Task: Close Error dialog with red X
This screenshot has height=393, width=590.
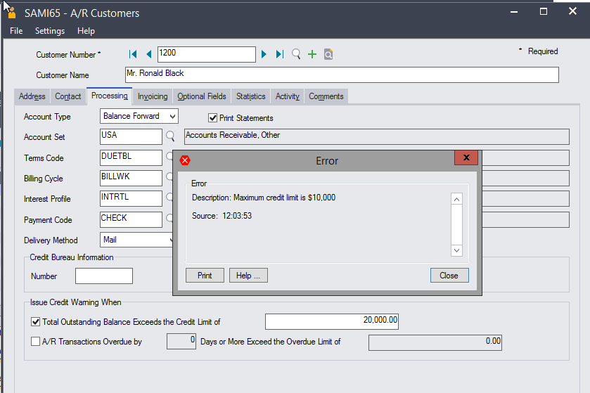Action: (466, 158)
